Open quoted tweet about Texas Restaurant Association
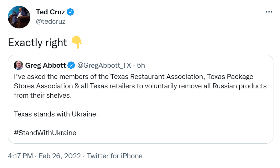The image size is (280, 168). [140, 99]
